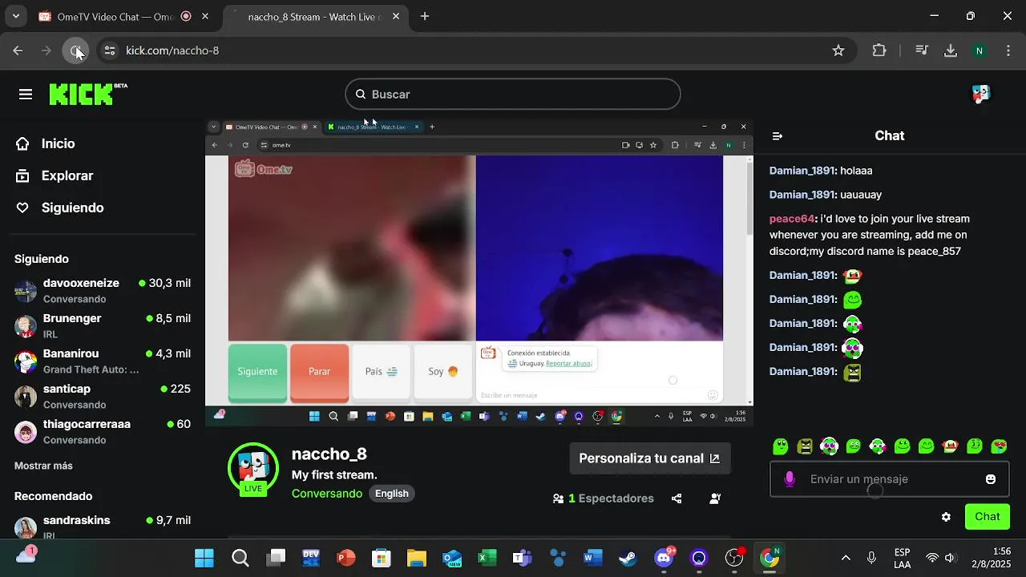
Task: Go back with the browser back arrow
Action: pos(18,50)
